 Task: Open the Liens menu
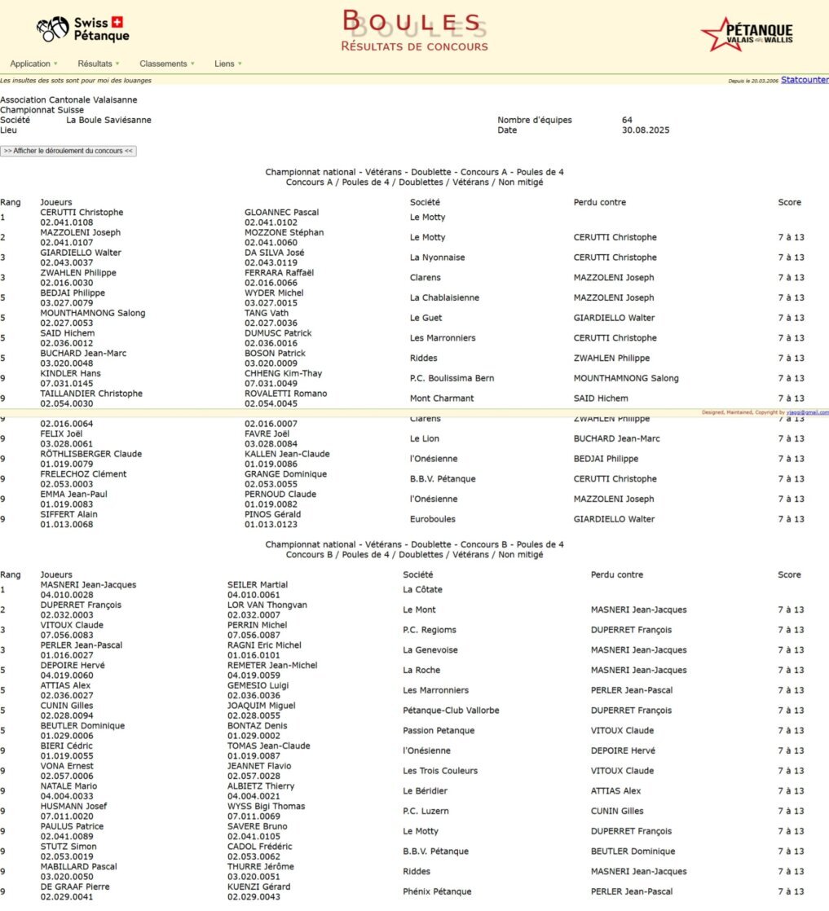click(x=224, y=64)
